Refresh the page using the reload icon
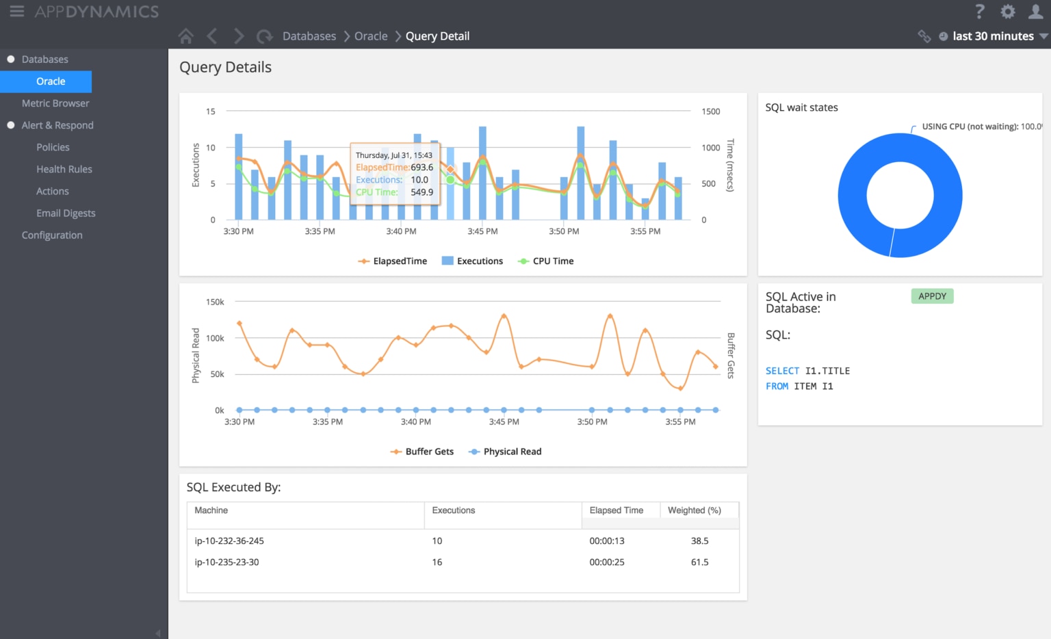Image resolution: width=1051 pixels, height=639 pixels. (265, 36)
